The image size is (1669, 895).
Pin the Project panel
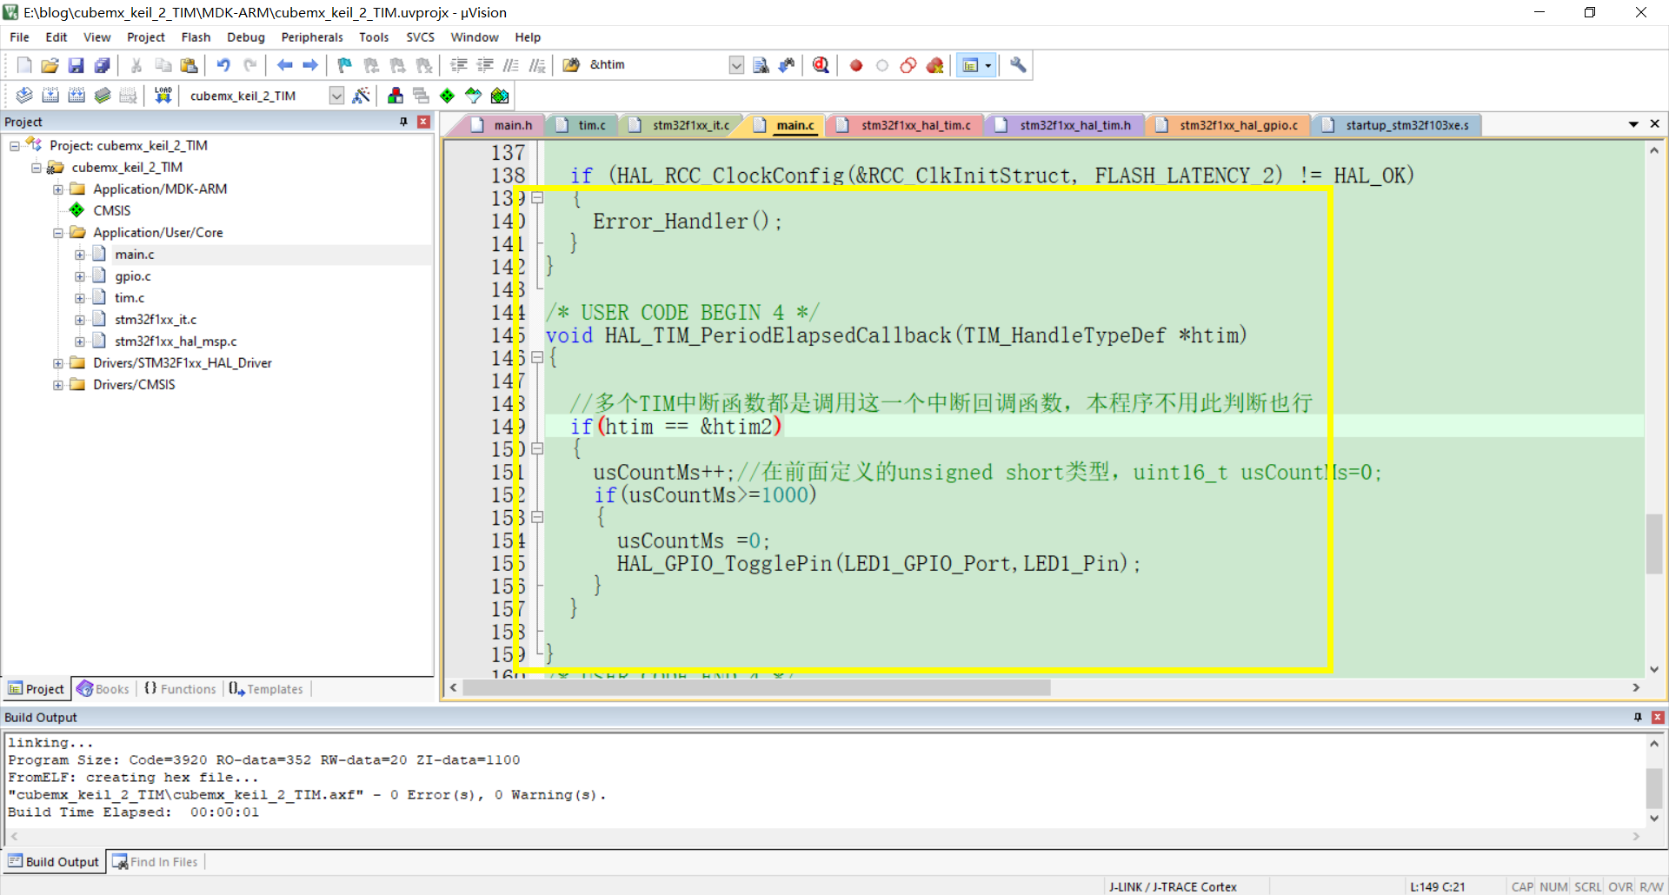click(x=403, y=122)
